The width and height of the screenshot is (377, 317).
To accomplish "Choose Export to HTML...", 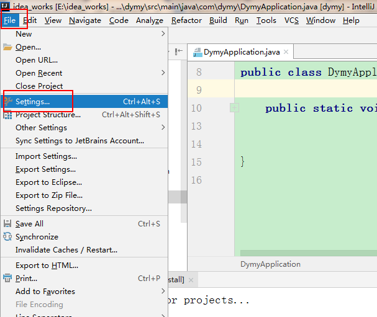I will tap(84, 265).
